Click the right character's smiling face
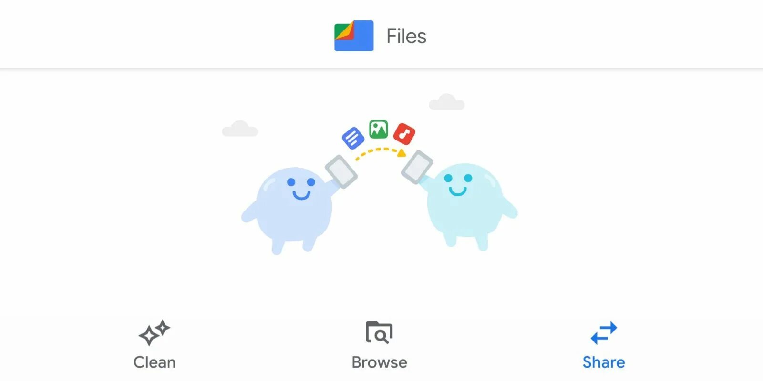 click(x=458, y=185)
